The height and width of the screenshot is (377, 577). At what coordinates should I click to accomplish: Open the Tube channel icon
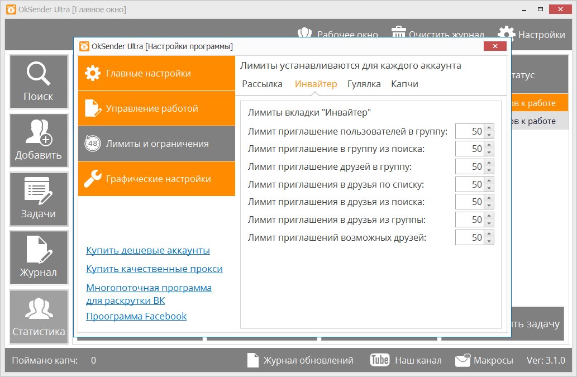[379, 360]
